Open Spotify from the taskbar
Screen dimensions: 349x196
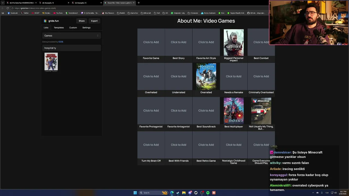208,193
